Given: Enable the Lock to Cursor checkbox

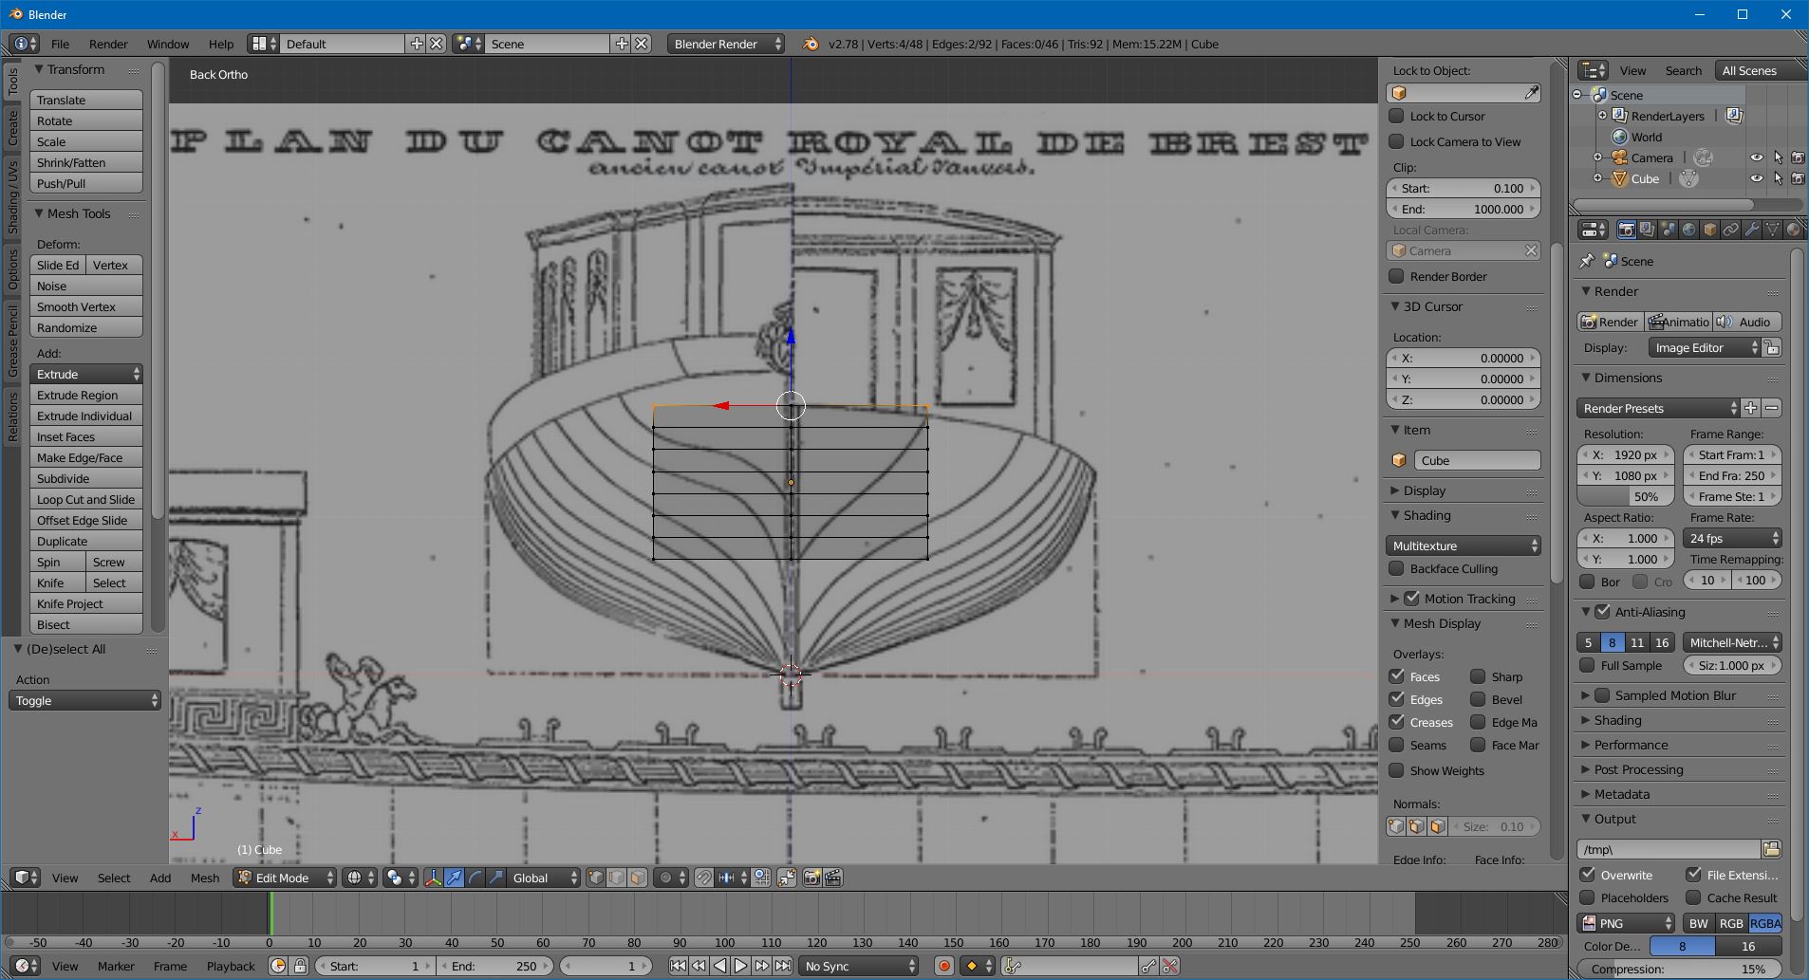Looking at the screenshot, I should pyautogui.click(x=1396, y=116).
